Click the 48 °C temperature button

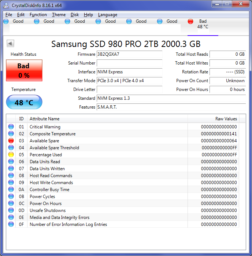(24, 102)
